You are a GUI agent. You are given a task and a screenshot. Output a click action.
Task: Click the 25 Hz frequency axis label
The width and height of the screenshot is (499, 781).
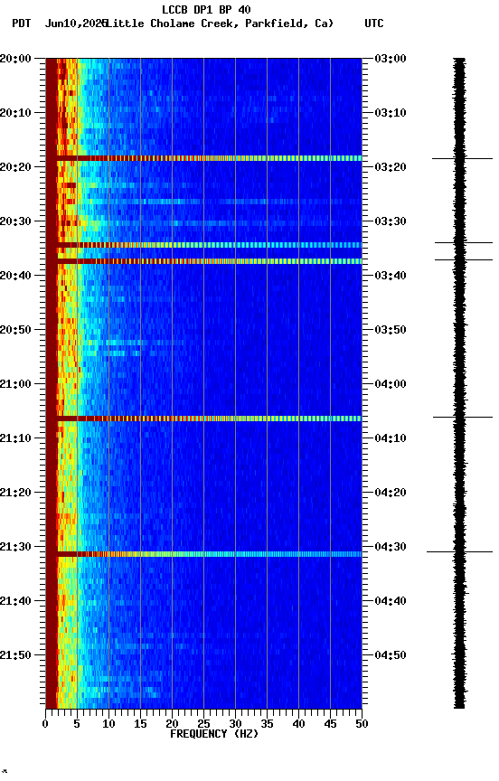click(x=203, y=724)
